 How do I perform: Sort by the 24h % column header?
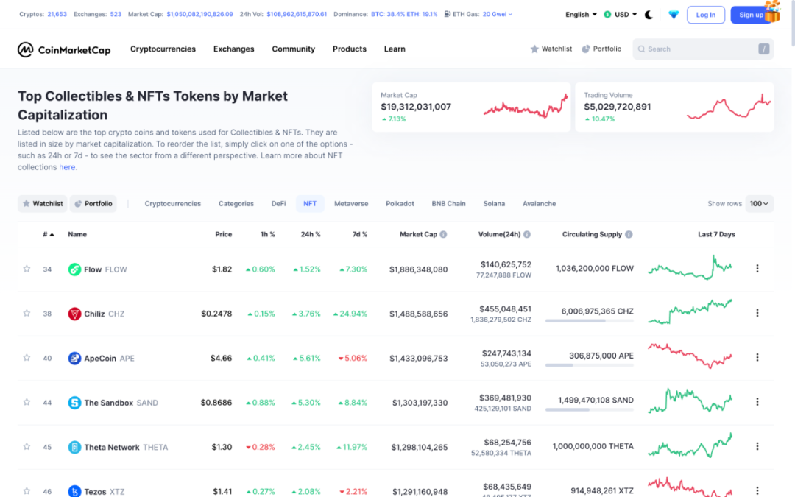pyautogui.click(x=311, y=234)
